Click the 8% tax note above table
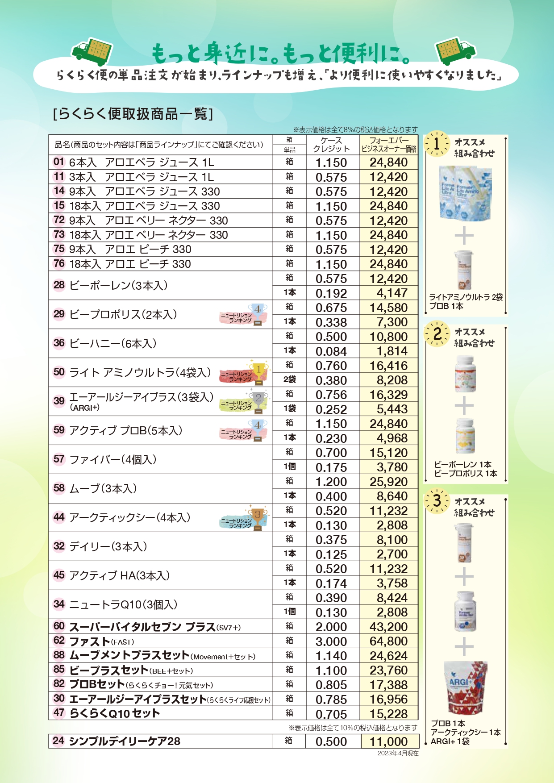 (x=355, y=129)
